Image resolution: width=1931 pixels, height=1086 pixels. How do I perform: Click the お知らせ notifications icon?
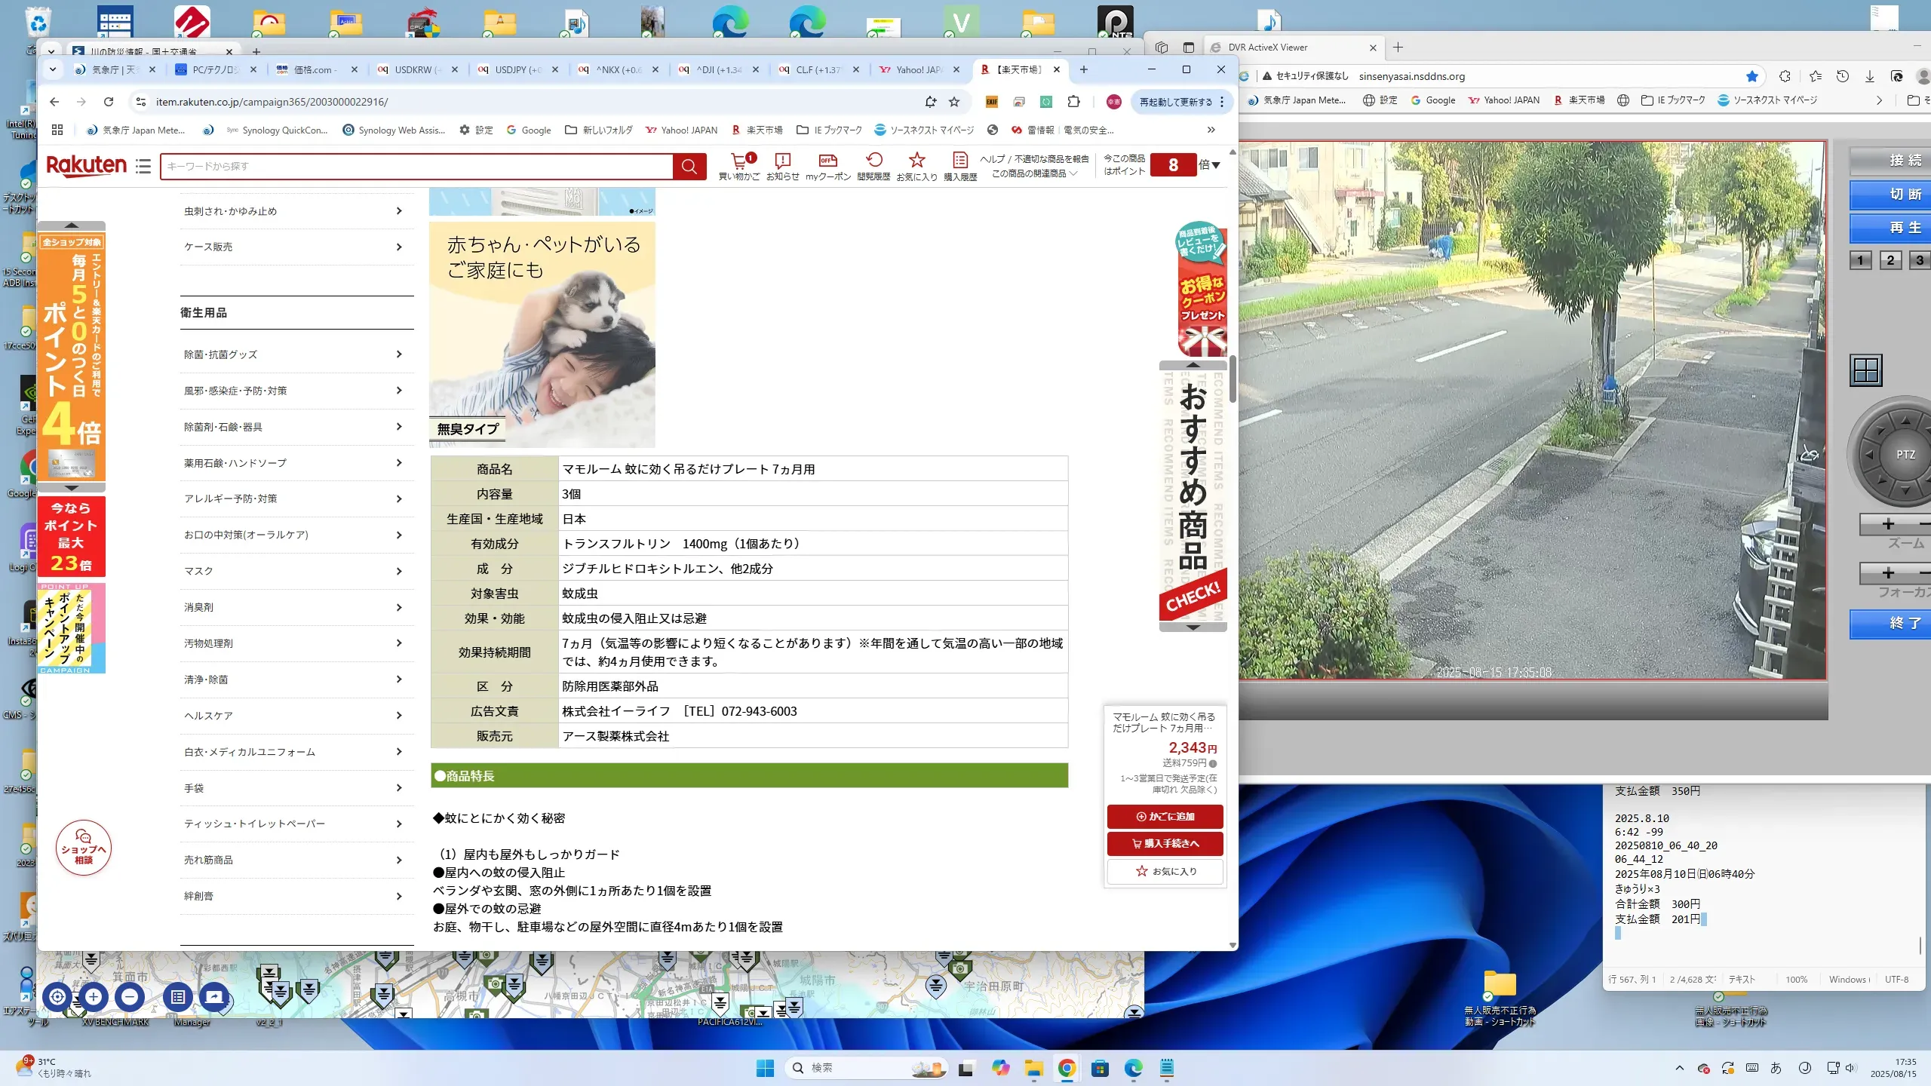tap(782, 161)
